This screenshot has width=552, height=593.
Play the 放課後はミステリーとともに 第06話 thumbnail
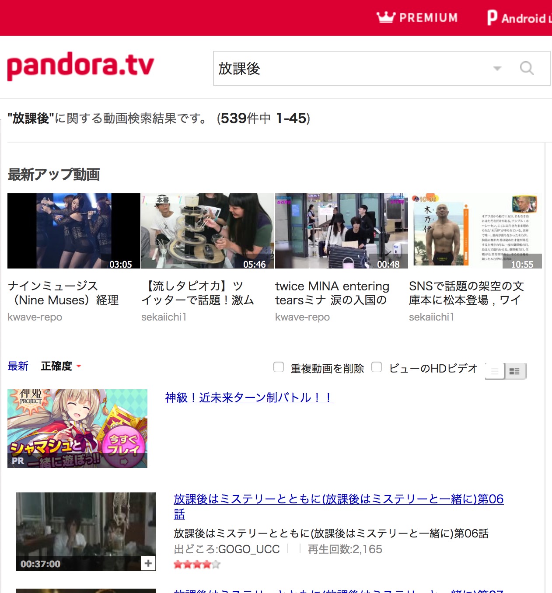(86, 532)
